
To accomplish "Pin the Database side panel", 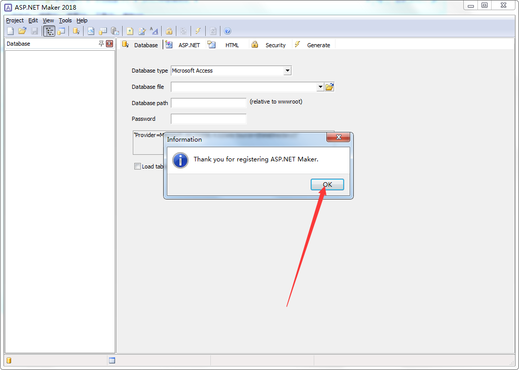I will pos(101,44).
